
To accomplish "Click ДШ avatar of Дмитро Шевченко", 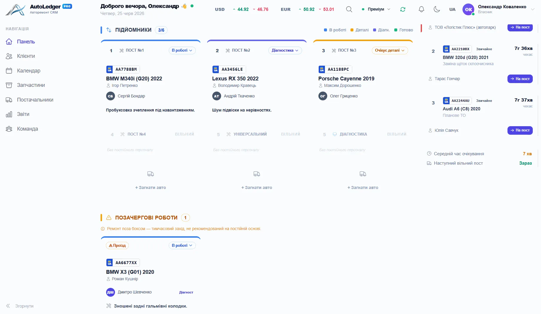I will [x=111, y=292].
